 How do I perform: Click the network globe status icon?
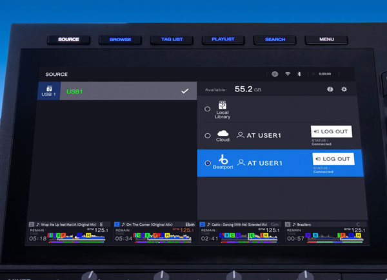tap(275, 74)
